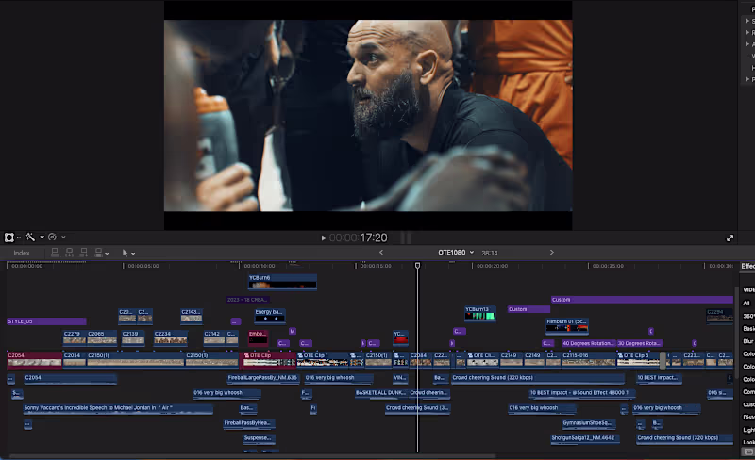Click the effects browser bottom-right icon

pos(747,452)
